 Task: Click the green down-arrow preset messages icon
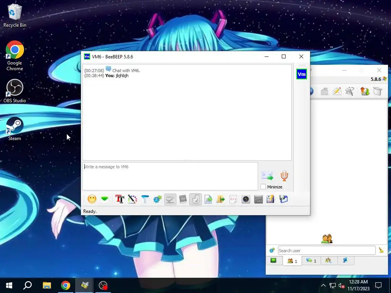(105, 199)
